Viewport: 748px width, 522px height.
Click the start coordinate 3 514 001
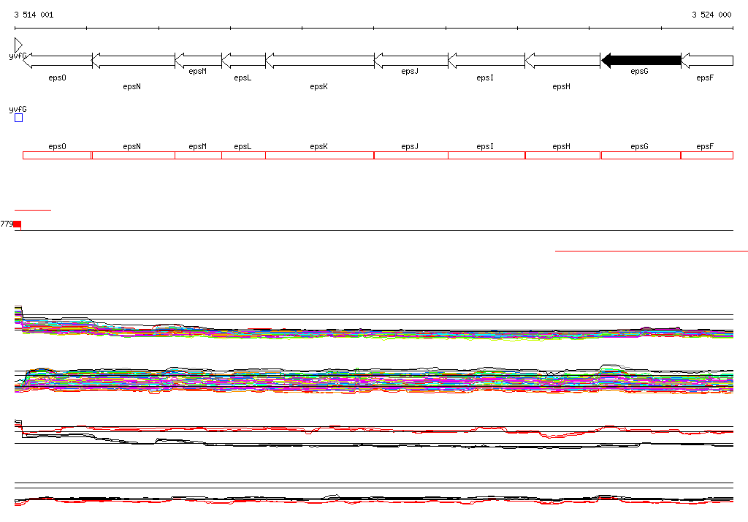34,15
